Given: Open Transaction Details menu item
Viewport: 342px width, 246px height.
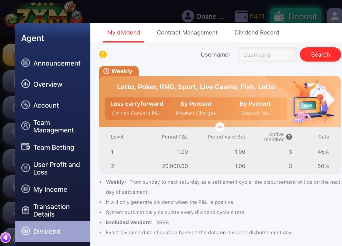Looking at the screenshot, I should tap(52, 210).
